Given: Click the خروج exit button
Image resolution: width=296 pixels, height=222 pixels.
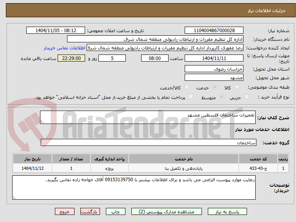Looking at the screenshot, I should [65, 212].
